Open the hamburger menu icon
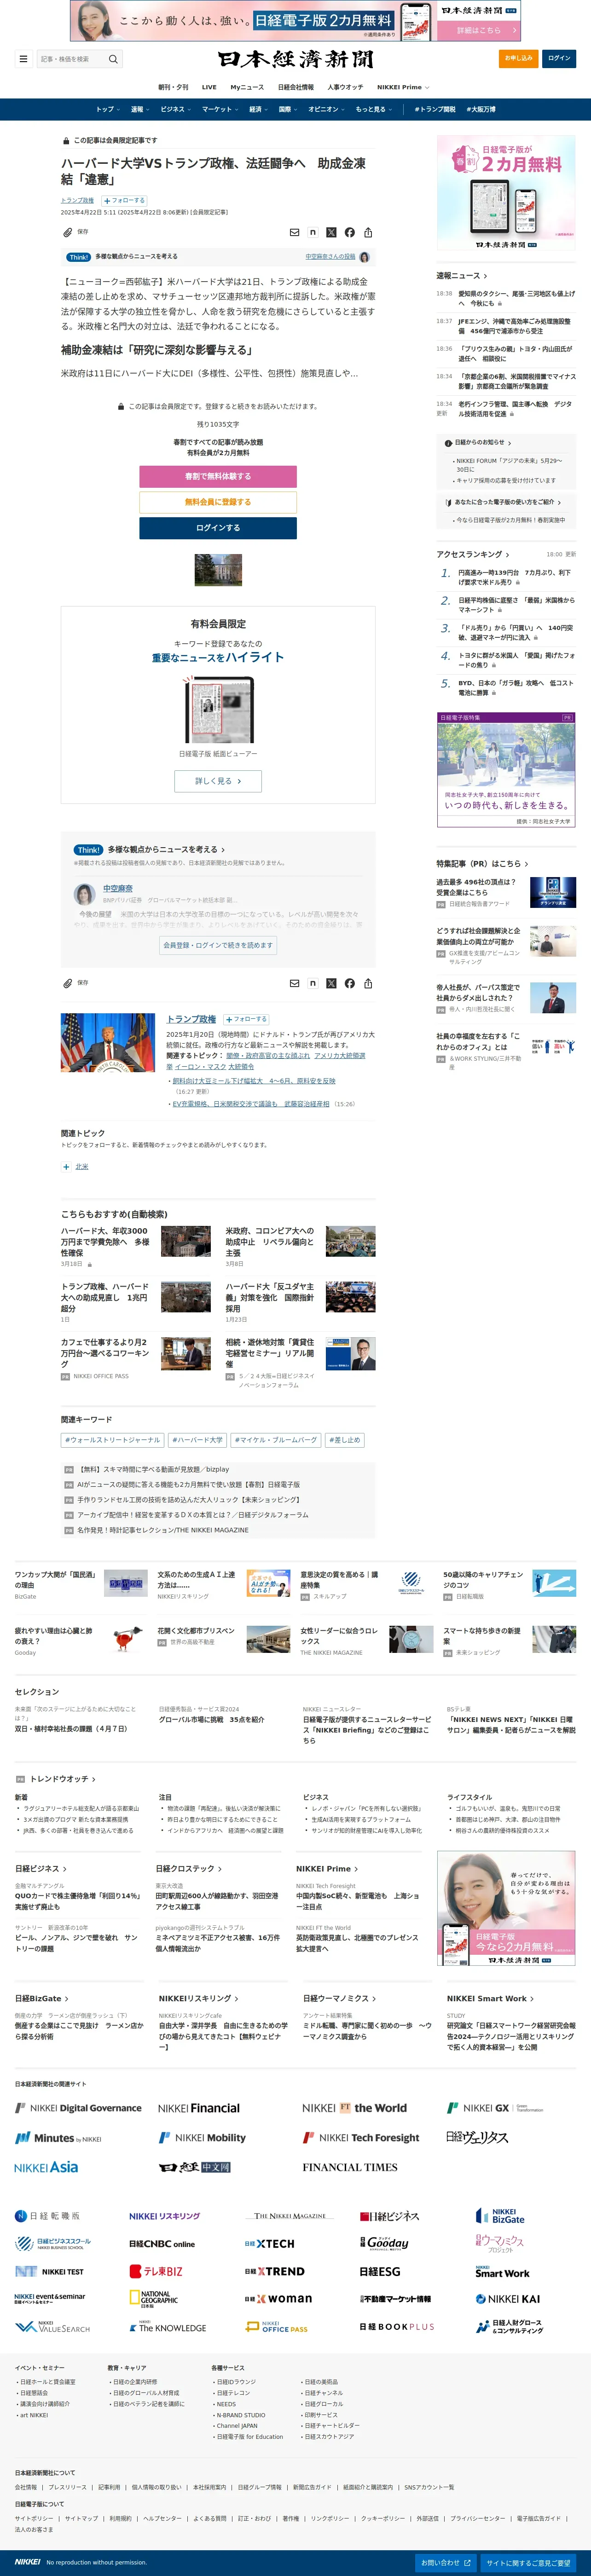 click(23, 59)
